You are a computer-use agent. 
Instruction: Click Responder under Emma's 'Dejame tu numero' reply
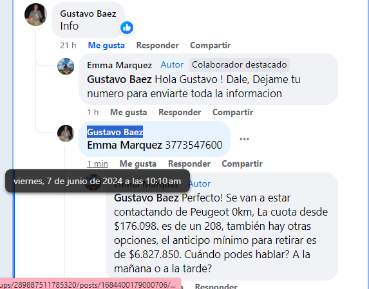[x=180, y=112]
